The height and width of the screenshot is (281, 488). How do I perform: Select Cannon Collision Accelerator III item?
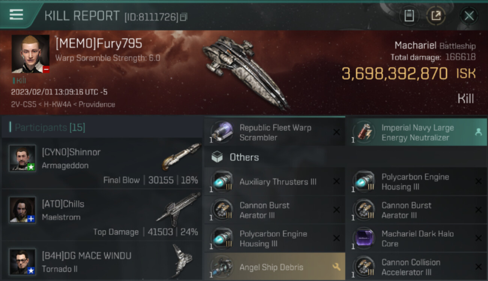[416, 267]
